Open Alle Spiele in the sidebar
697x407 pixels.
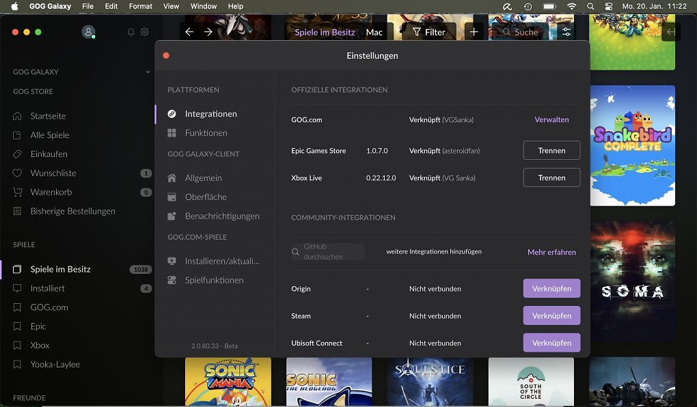[x=49, y=135]
